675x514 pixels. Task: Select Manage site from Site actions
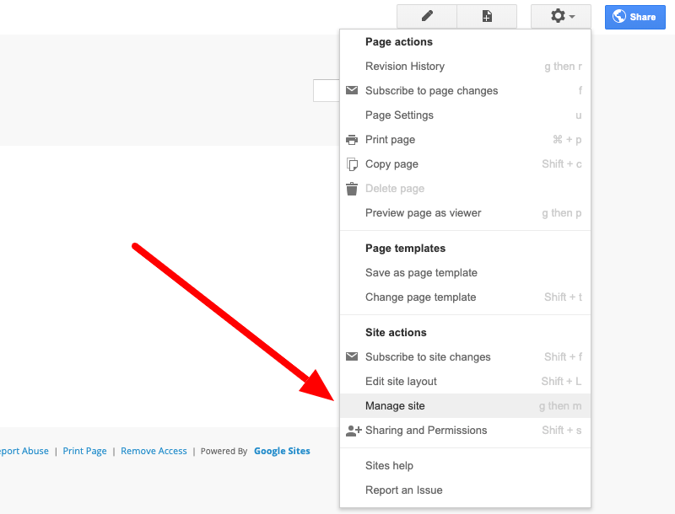pyautogui.click(x=394, y=405)
